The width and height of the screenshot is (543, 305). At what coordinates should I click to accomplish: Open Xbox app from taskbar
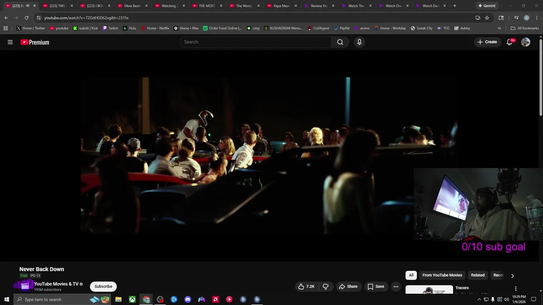coord(132,299)
